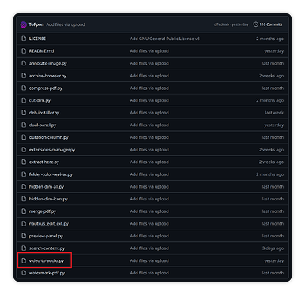Open latest commit message in header
This screenshot has width=305, height=295.
(x=66, y=24)
